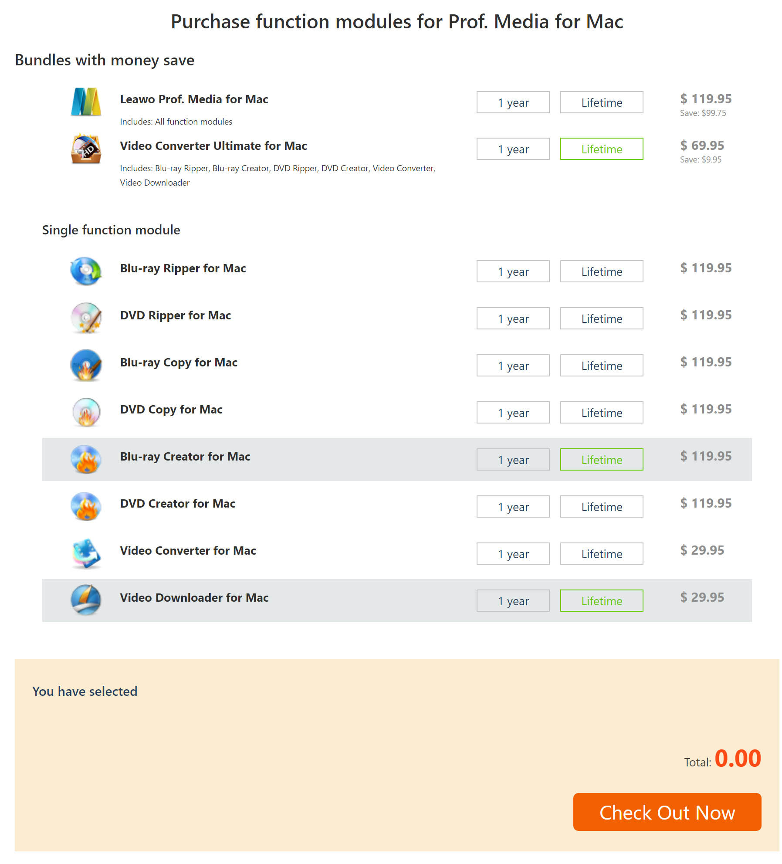Deselect Lifetime for Video Converter Ultimate
Image resolution: width=782 pixels, height=864 pixels.
601,149
